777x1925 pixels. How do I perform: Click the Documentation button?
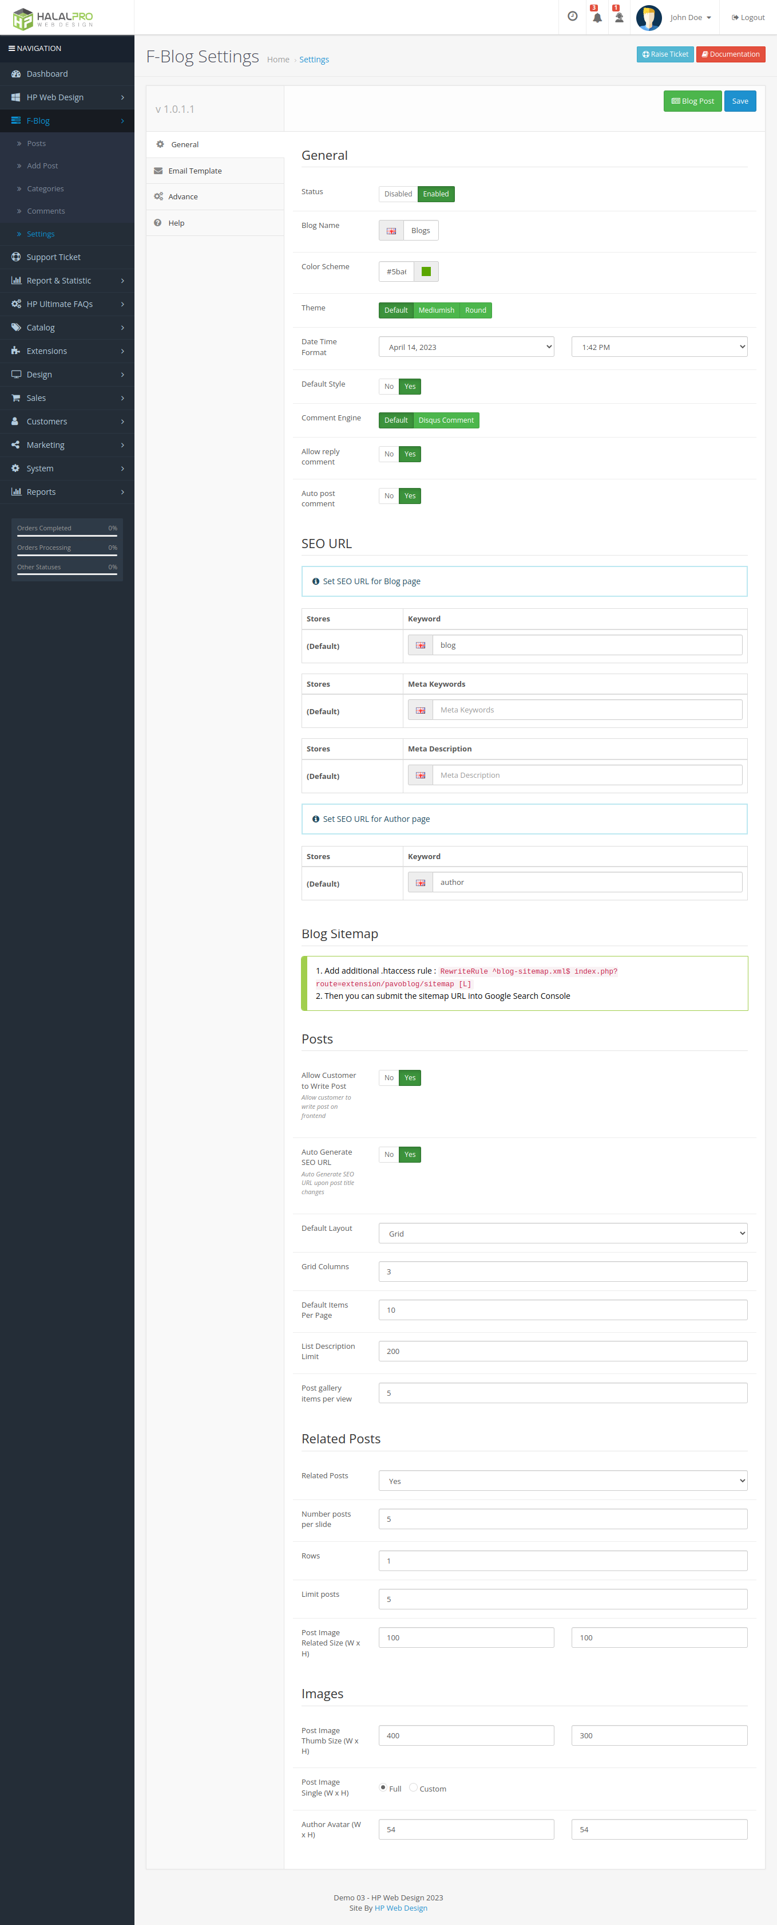(x=731, y=54)
